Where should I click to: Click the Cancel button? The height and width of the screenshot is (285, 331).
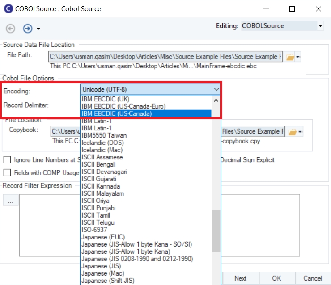pos(313,278)
